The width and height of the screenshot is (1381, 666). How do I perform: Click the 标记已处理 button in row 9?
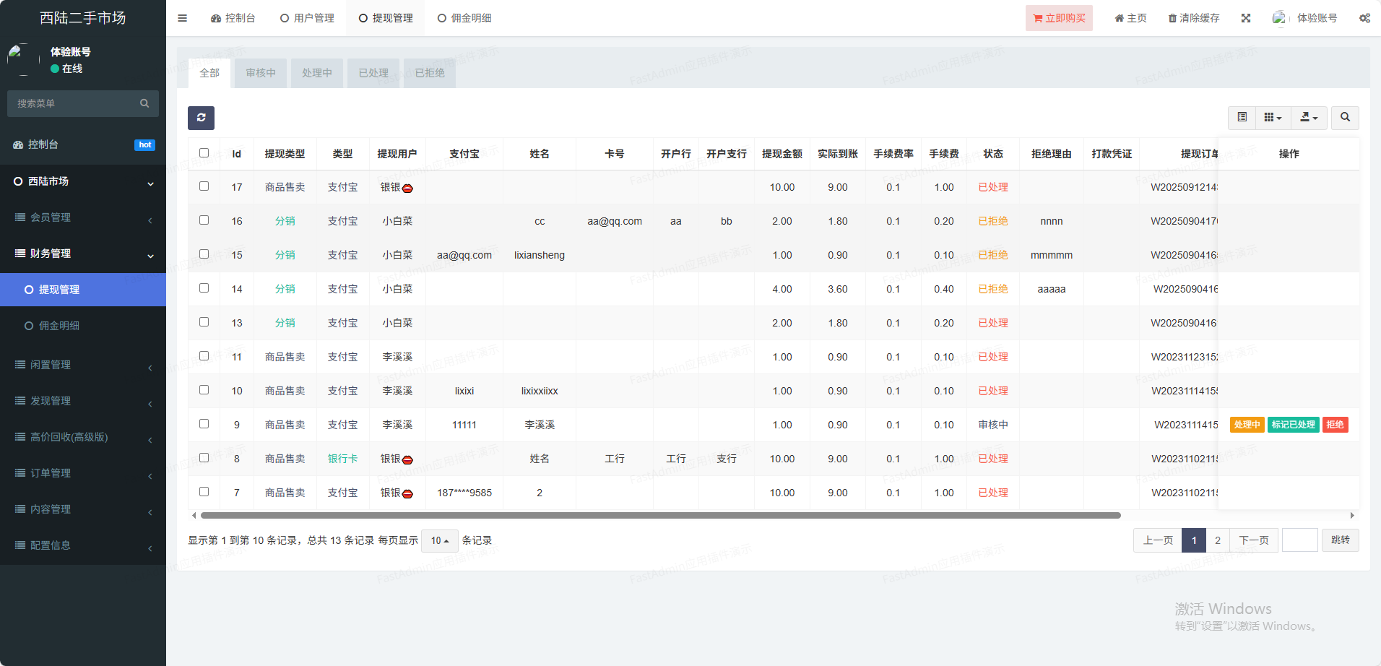1293,425
